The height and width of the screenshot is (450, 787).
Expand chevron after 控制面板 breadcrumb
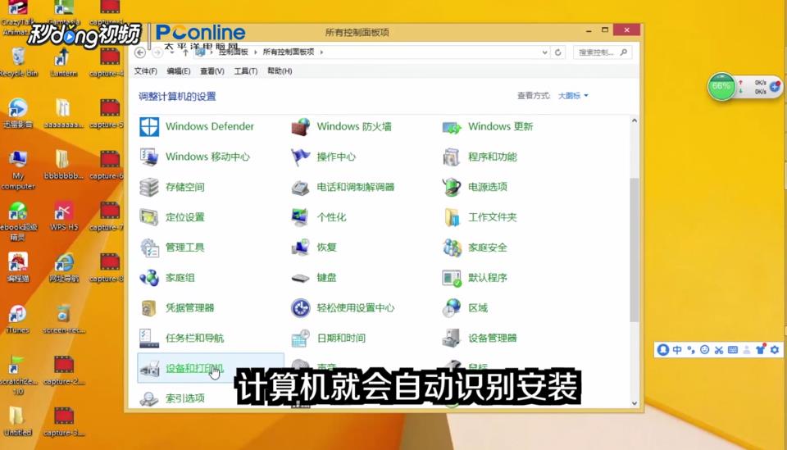256,52
